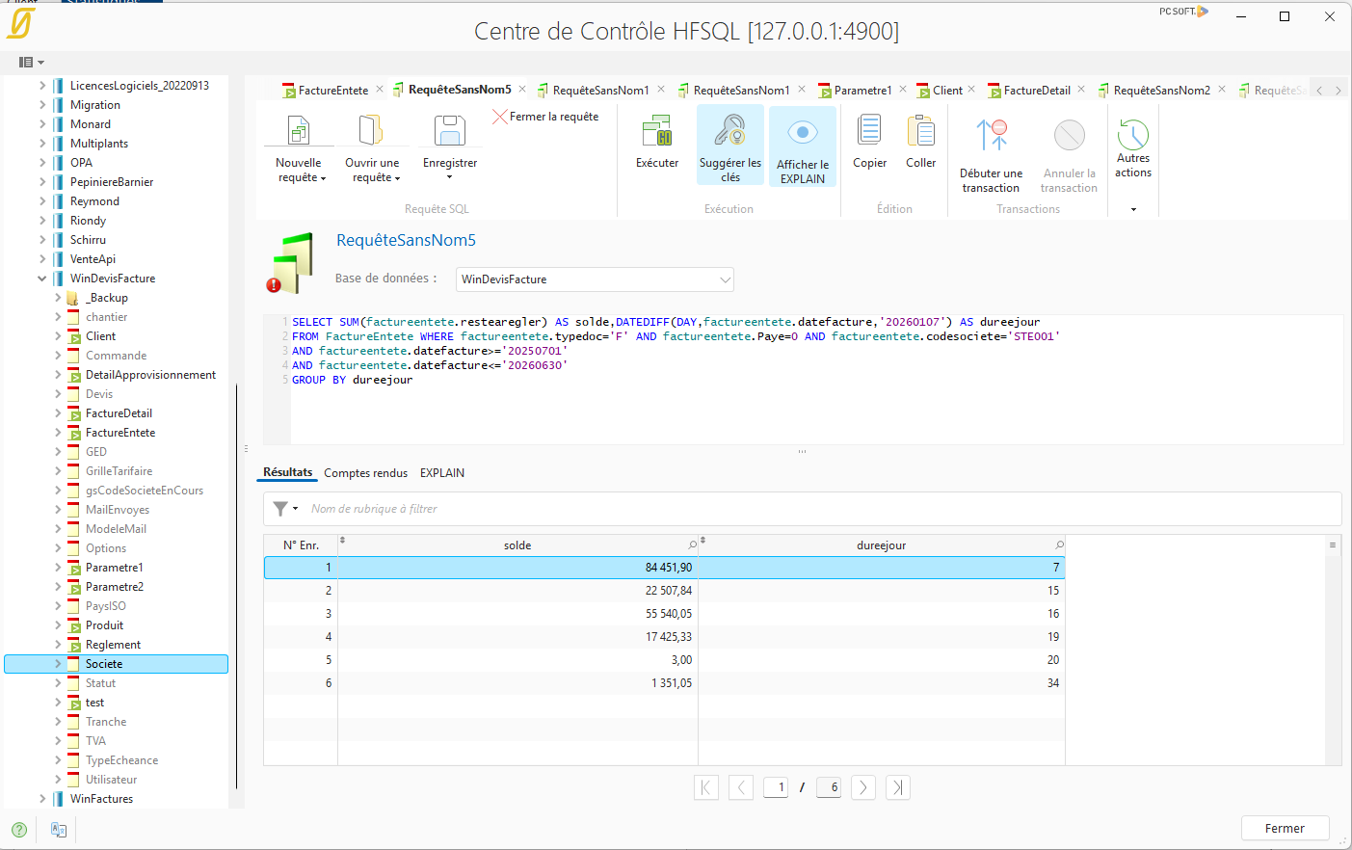
Task: Click search magnifier in solde column header
Action: (692, 545)
